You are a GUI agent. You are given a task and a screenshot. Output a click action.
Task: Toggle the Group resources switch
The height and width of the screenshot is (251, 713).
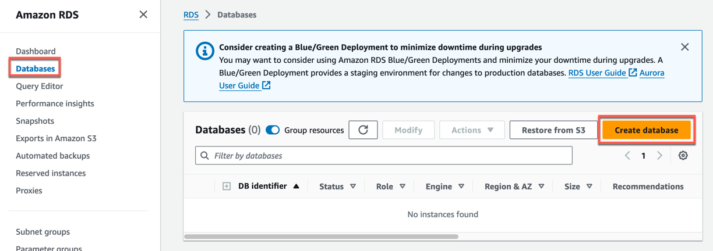(x=273, y=130)
